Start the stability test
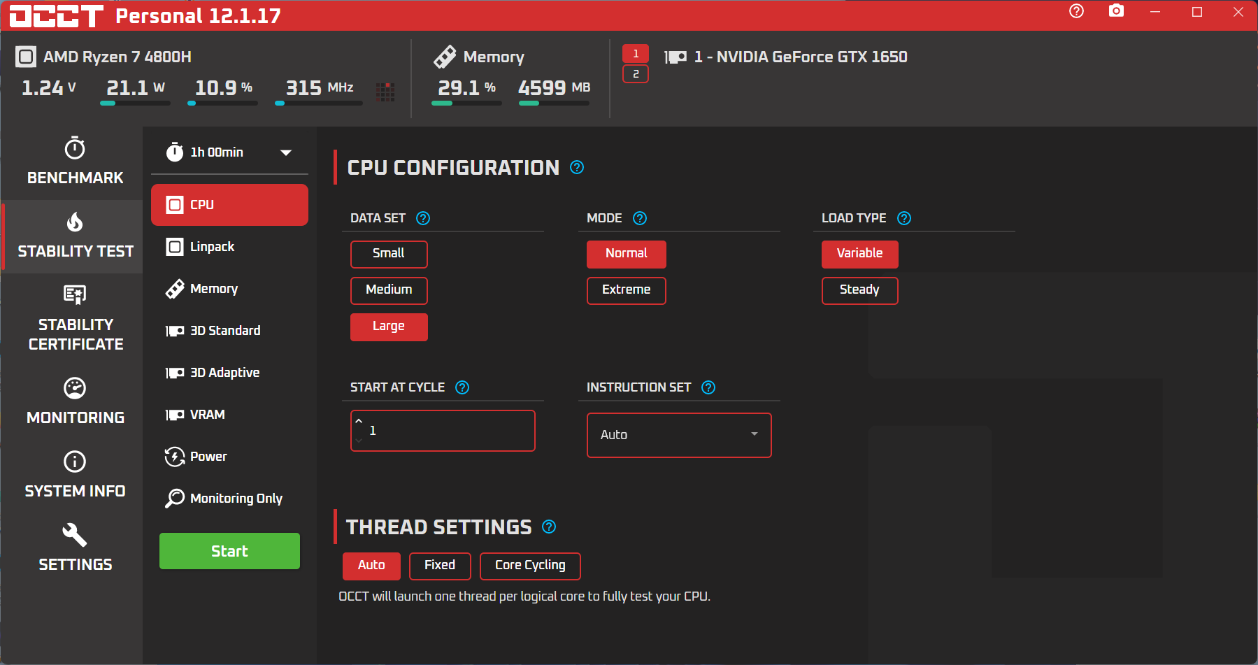Image resolution: width=1258 pixels, height=665 pixels. (229, 551)
